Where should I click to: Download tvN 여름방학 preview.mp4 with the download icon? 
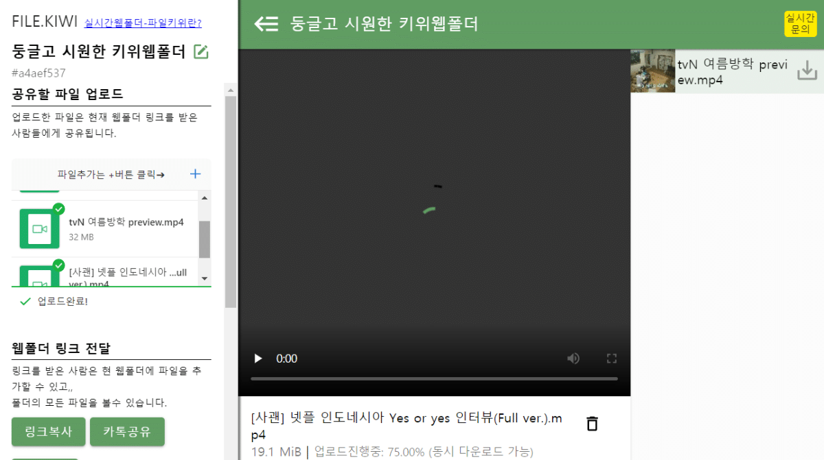(807, 71)
